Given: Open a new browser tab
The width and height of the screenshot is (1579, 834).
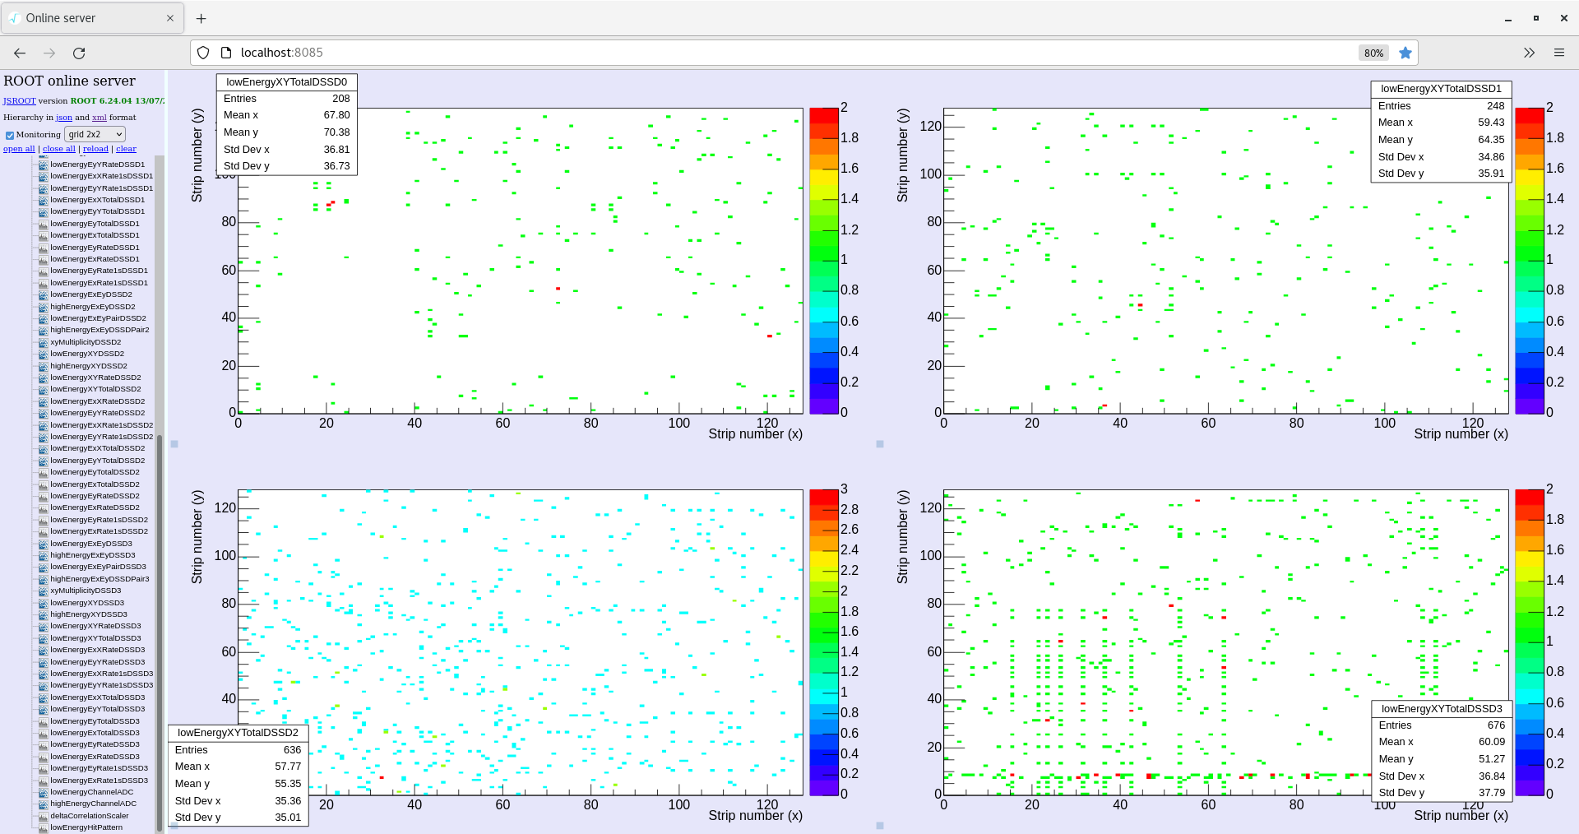Looking at the screenshot, I should tap(201, 18).
